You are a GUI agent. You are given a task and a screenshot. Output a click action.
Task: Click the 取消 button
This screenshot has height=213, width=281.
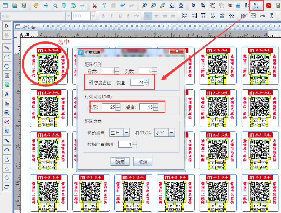pos(142,162)
